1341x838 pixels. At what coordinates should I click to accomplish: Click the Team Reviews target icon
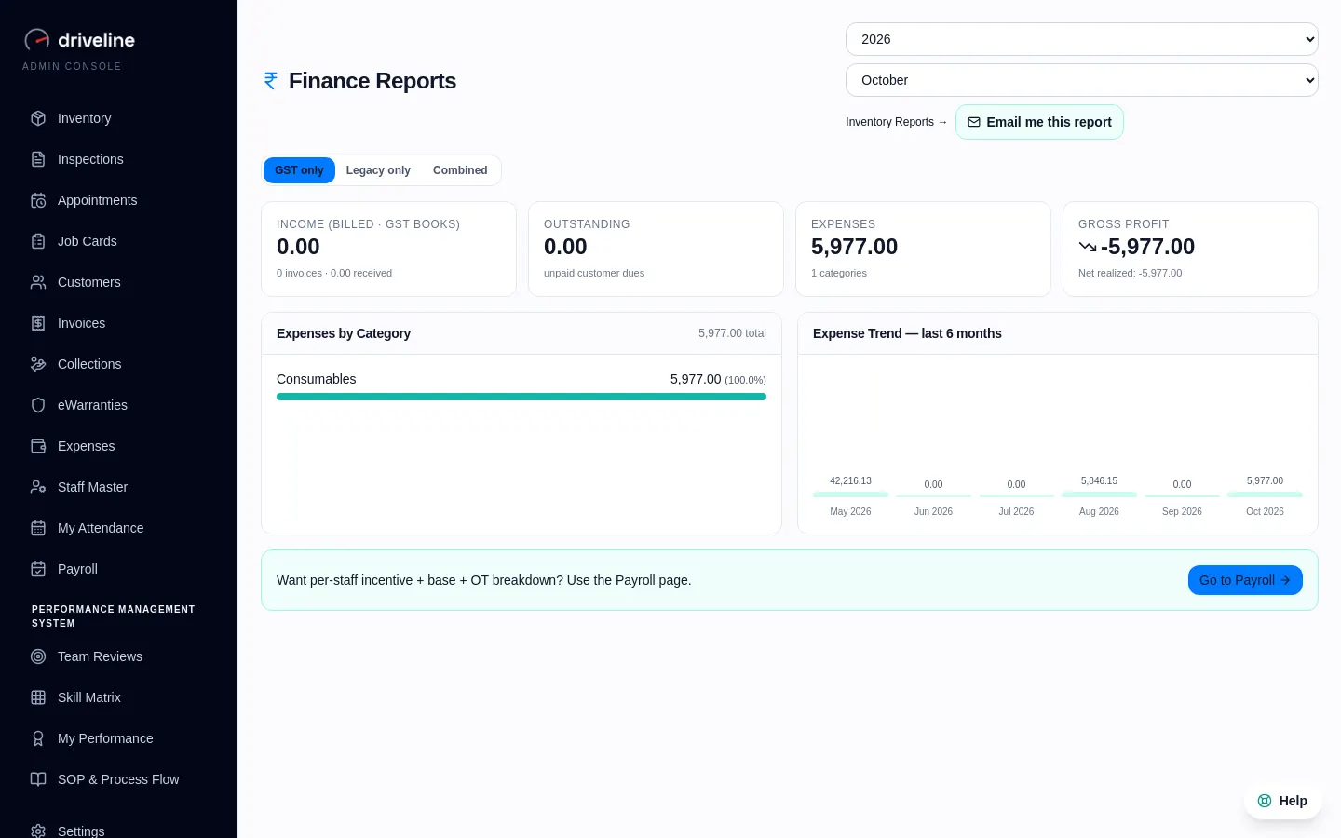(x=38, y=656)
